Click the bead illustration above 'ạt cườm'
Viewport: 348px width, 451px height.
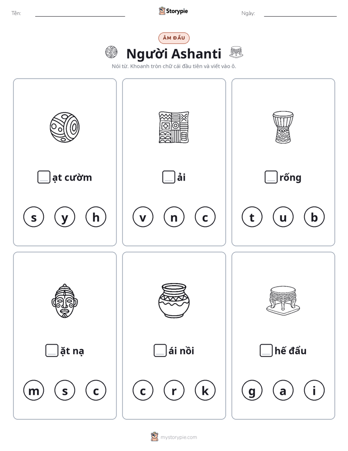65,127
